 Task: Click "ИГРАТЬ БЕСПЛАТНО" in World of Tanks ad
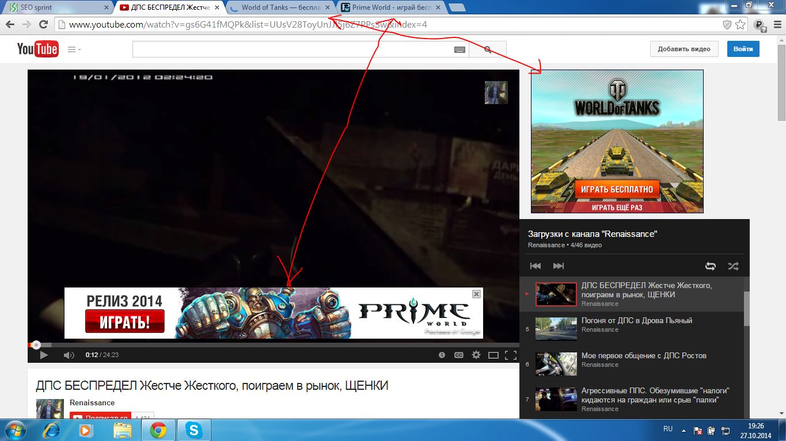tap(616, 189)
